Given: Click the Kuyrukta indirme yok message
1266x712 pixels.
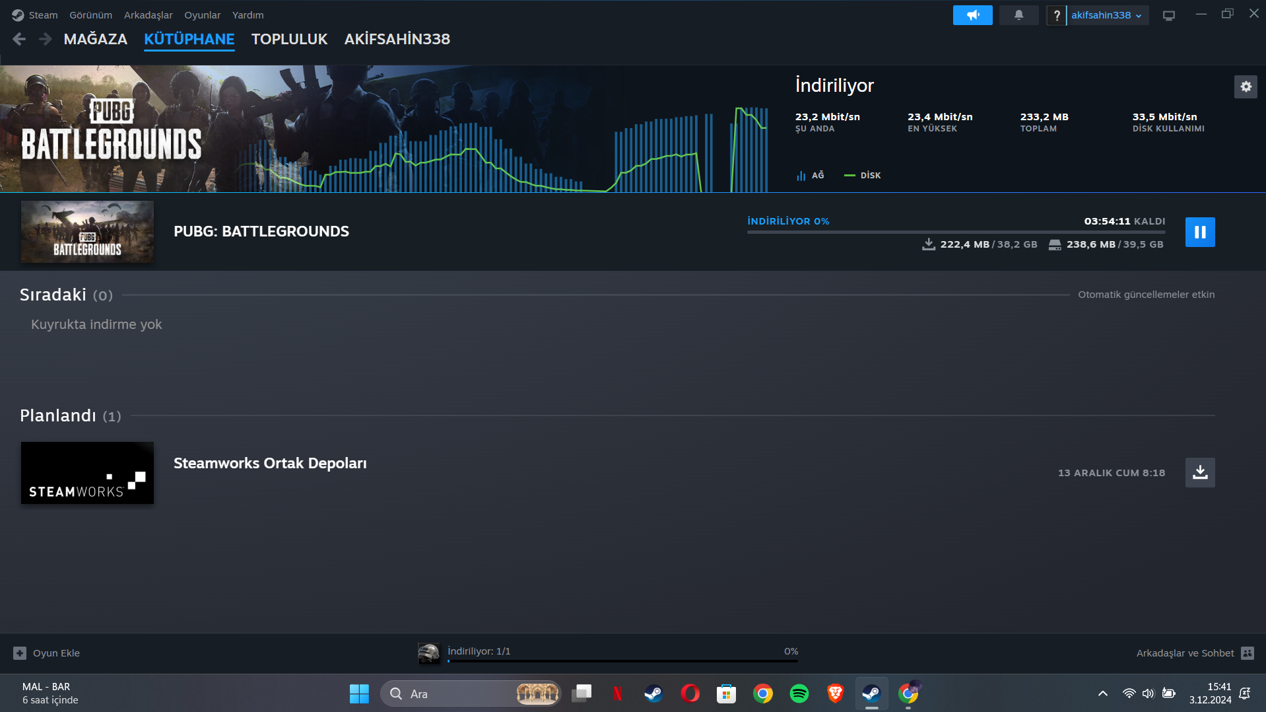Looking at the screenshot, I should (96, 324).
